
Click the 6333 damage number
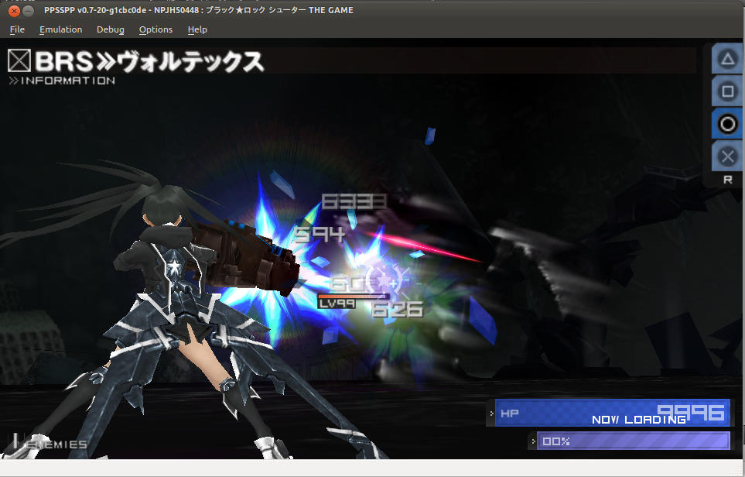354,201
